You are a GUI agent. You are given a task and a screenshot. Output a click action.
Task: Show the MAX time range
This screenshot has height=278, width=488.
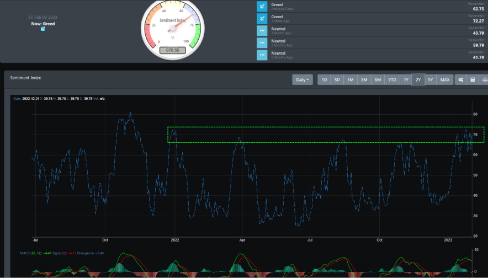tap(445, 79)
